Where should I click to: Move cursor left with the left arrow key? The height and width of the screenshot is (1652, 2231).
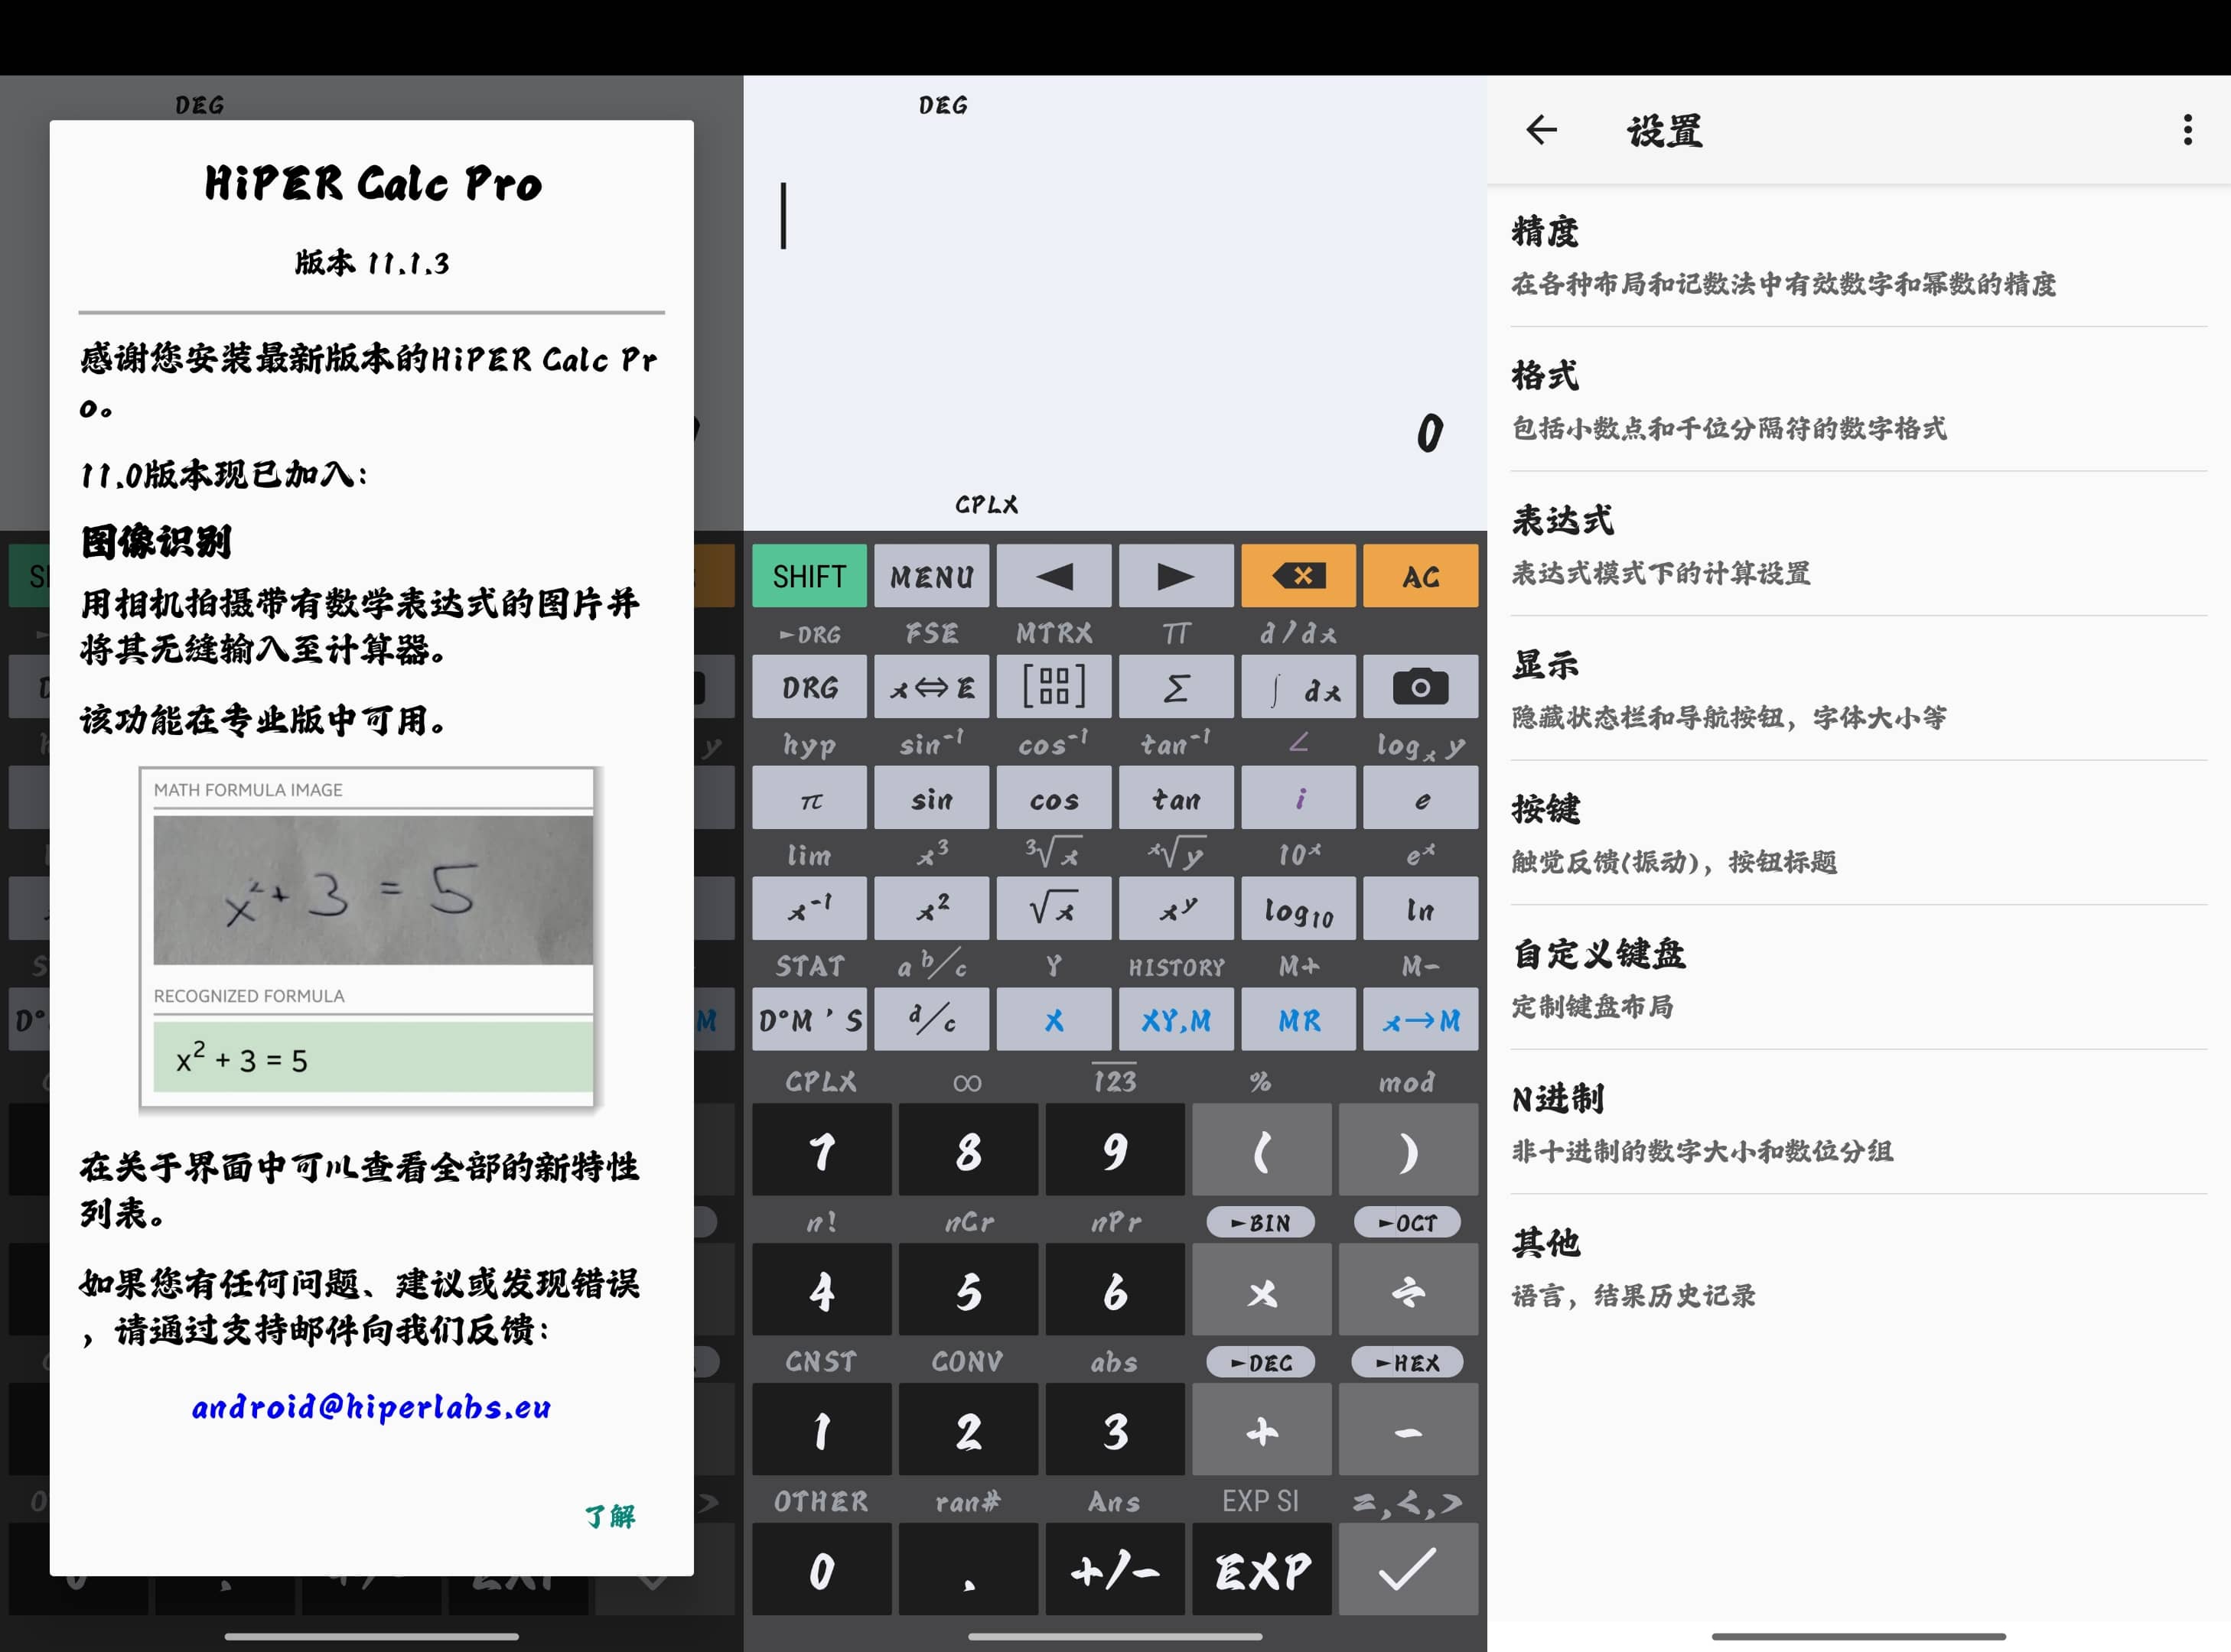[x=1054, y=576]
